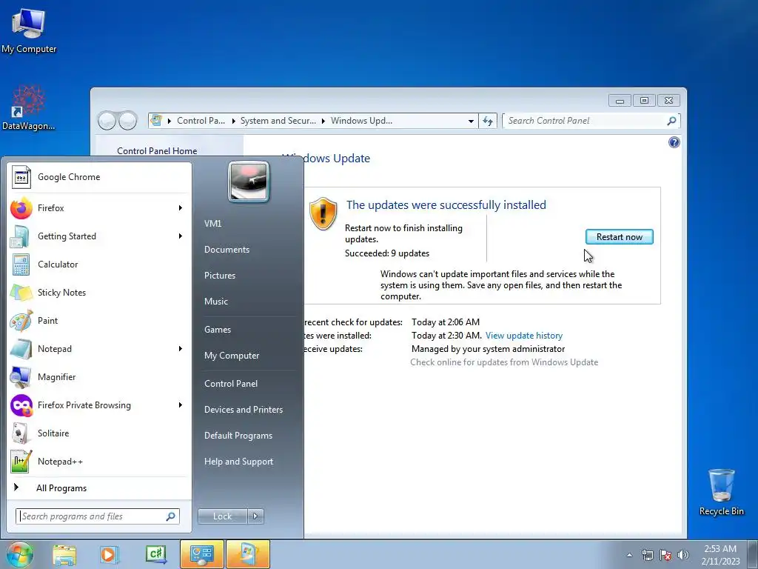This screenshot has height=569, width=758.
Task: Open Action Center flag tray icon
Action: (x=665, y=555)
